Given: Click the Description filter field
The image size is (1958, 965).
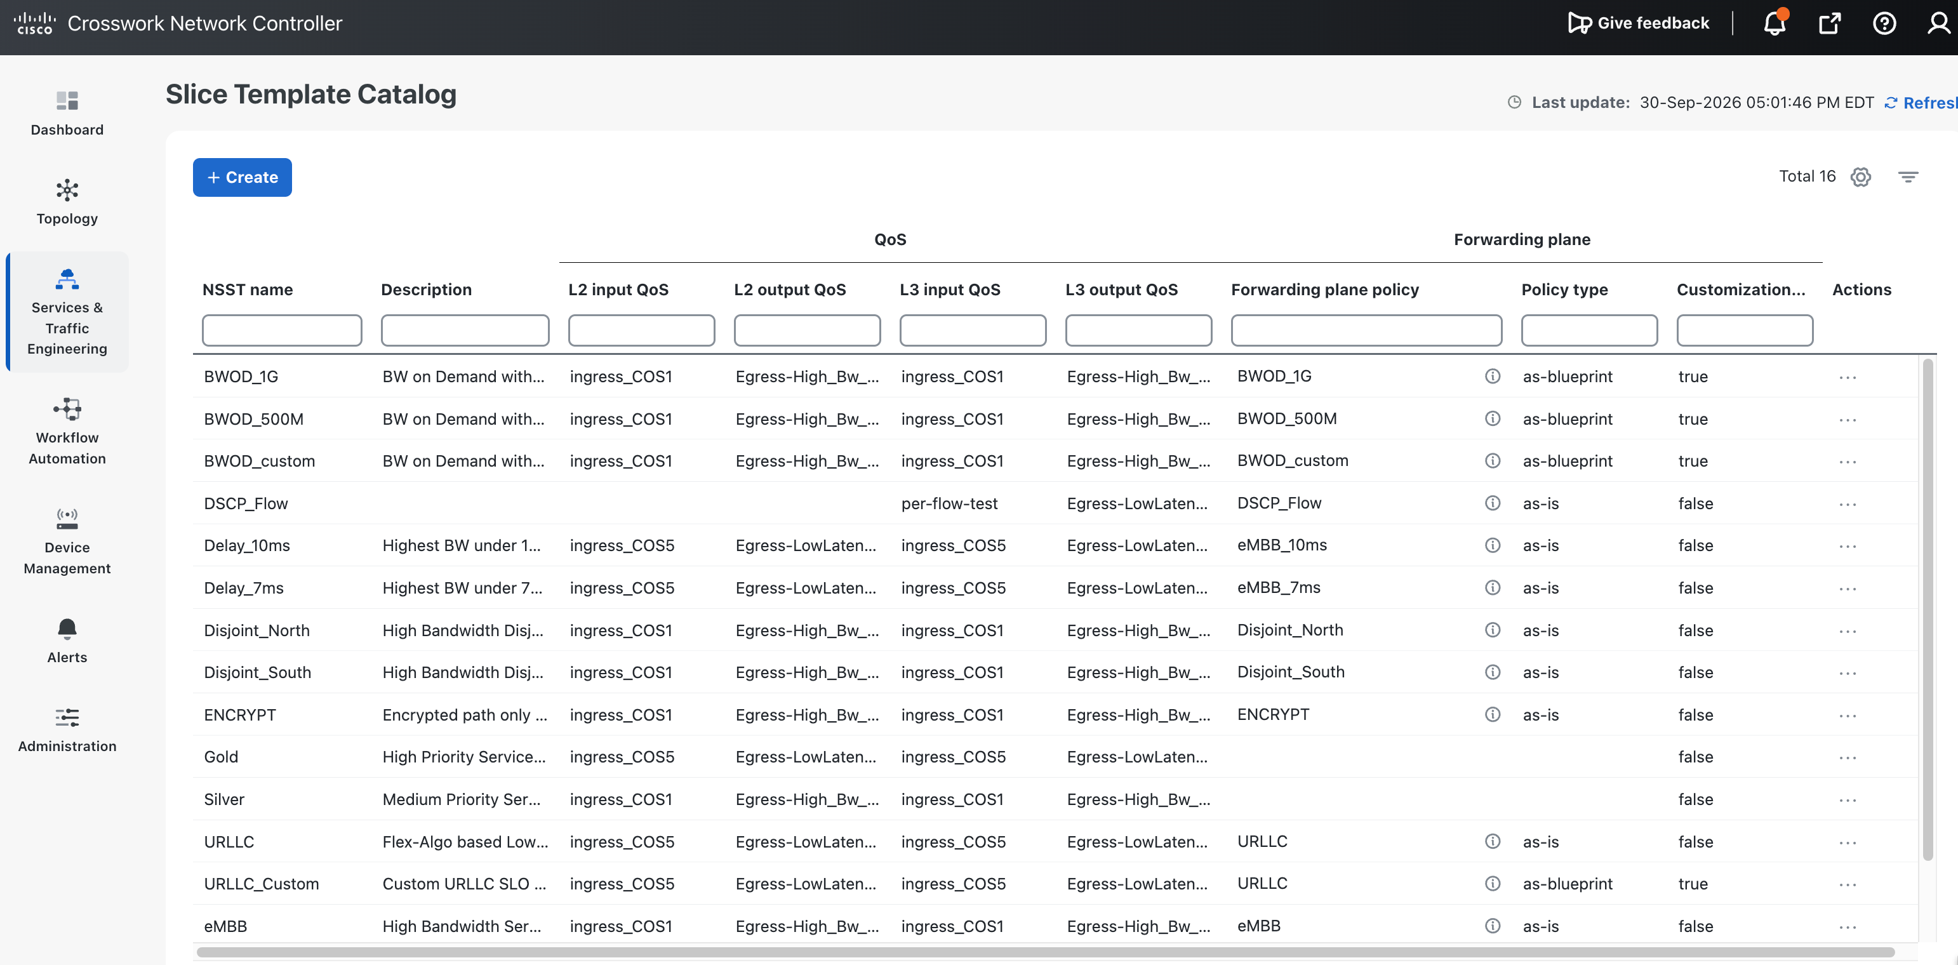Looking at the screenshot, I should pos(465,331).
